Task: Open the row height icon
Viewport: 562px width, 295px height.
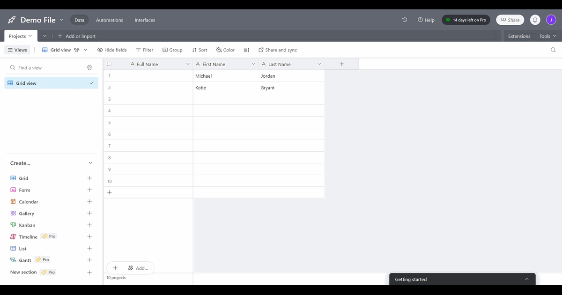Action: point(247,50)
